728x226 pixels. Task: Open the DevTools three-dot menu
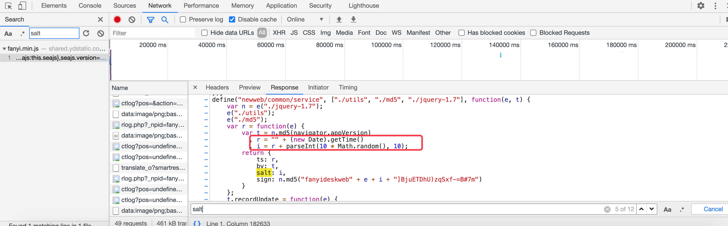[x=715, y=6]
